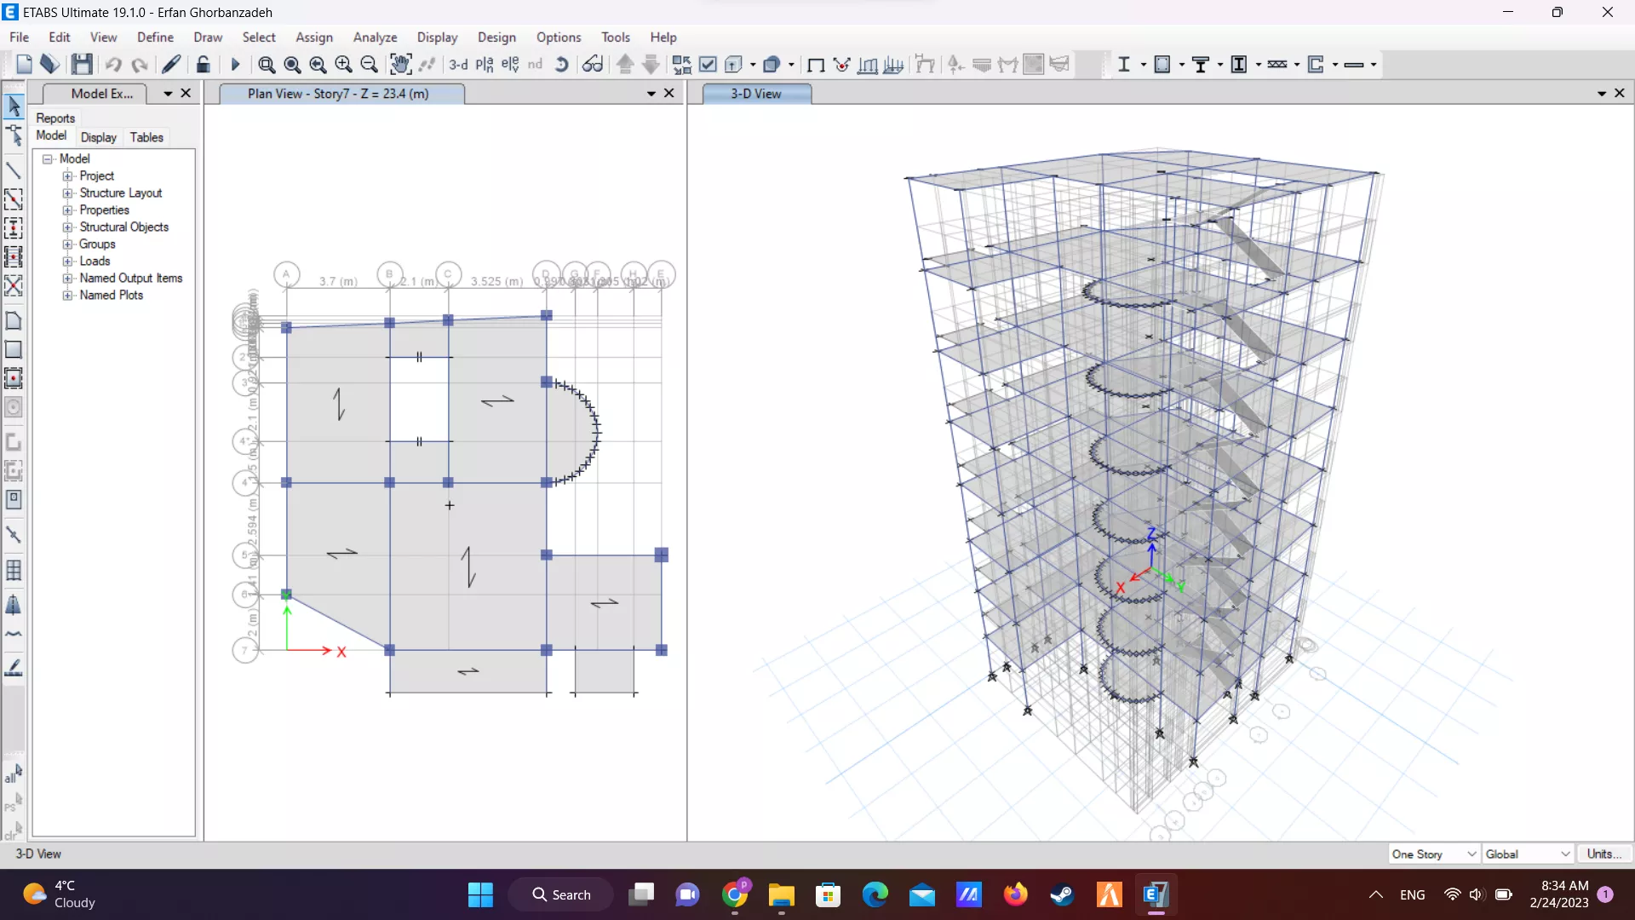
Task: Click the Show Undeformed Shape icon
Action: 815,64
